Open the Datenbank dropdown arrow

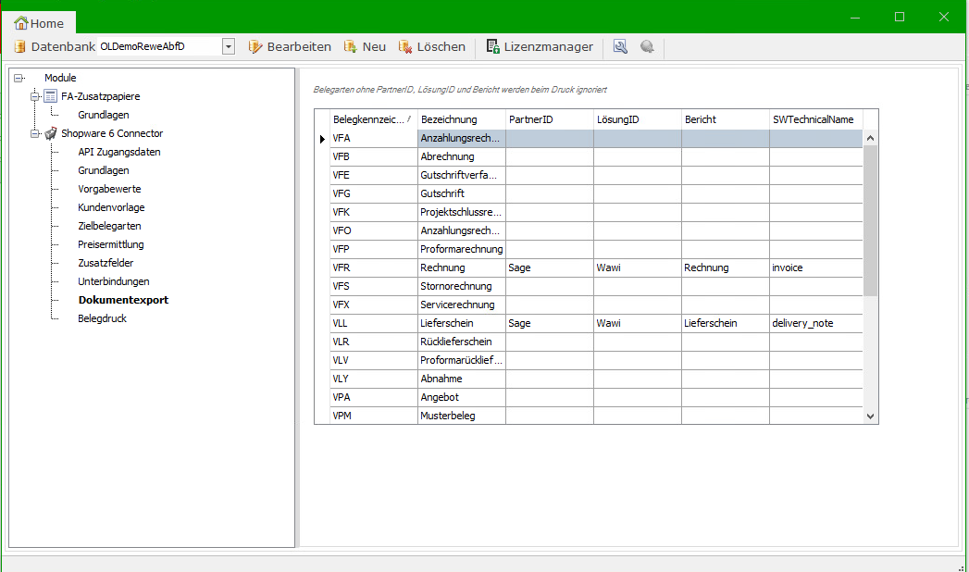click(228, 46)
